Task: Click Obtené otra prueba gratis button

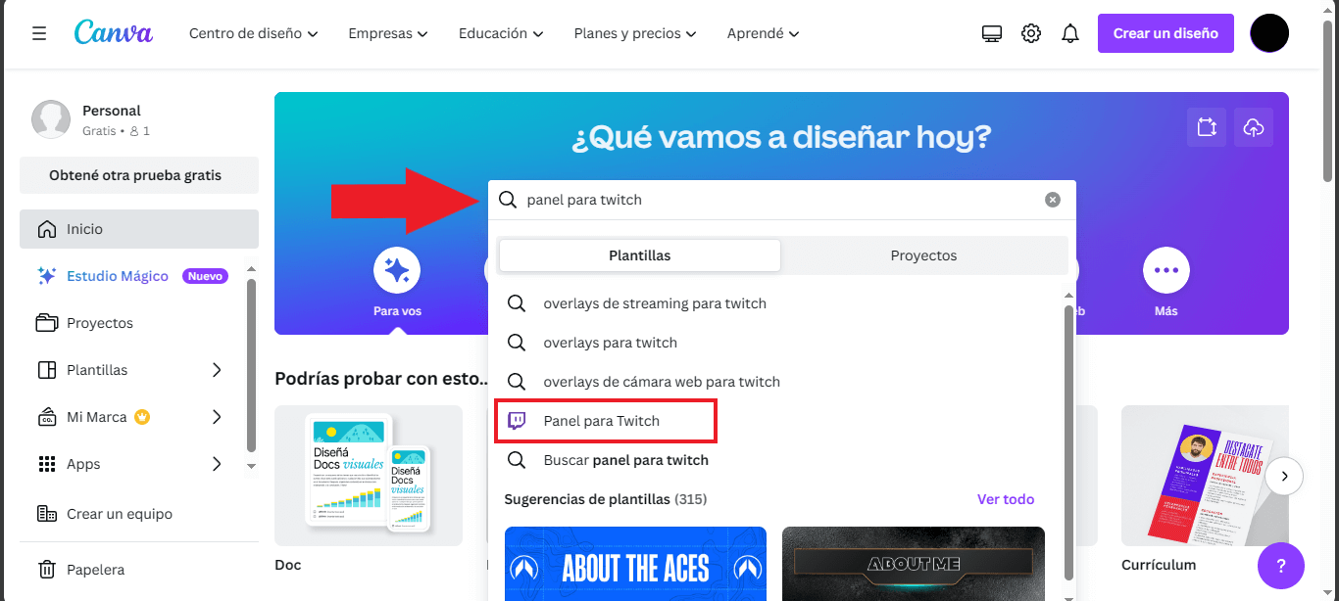Action: pos(139,175)
